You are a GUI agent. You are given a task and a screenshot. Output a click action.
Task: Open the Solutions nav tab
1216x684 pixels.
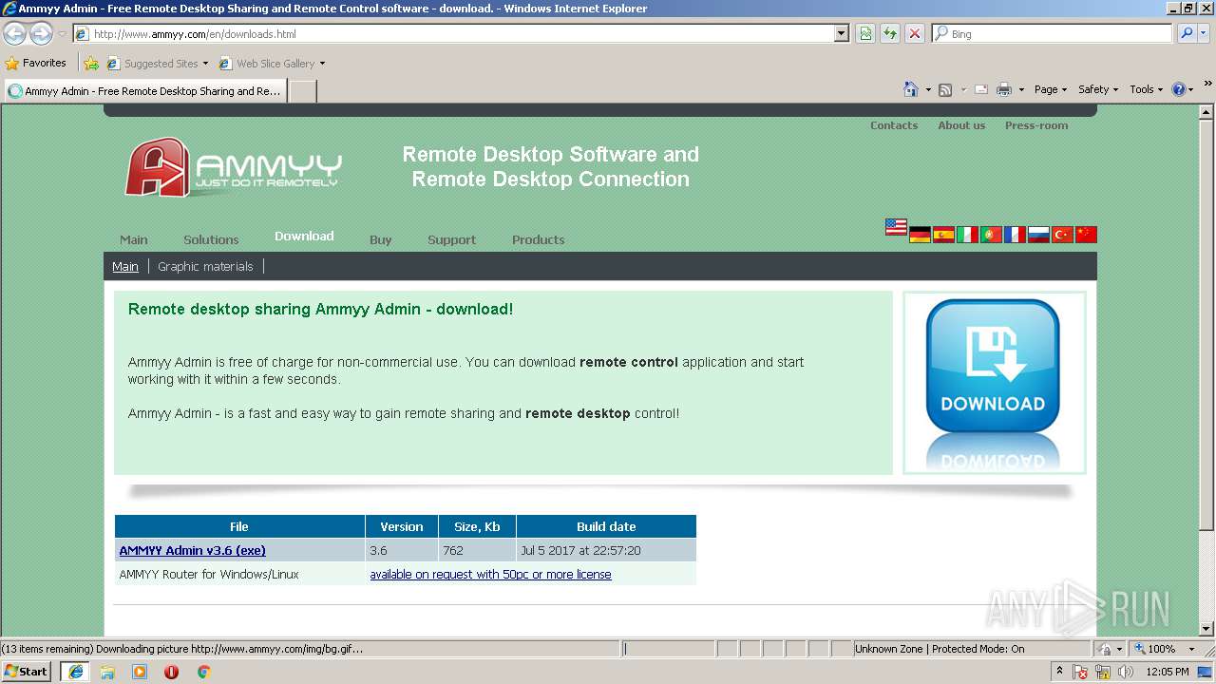[211, 239]
